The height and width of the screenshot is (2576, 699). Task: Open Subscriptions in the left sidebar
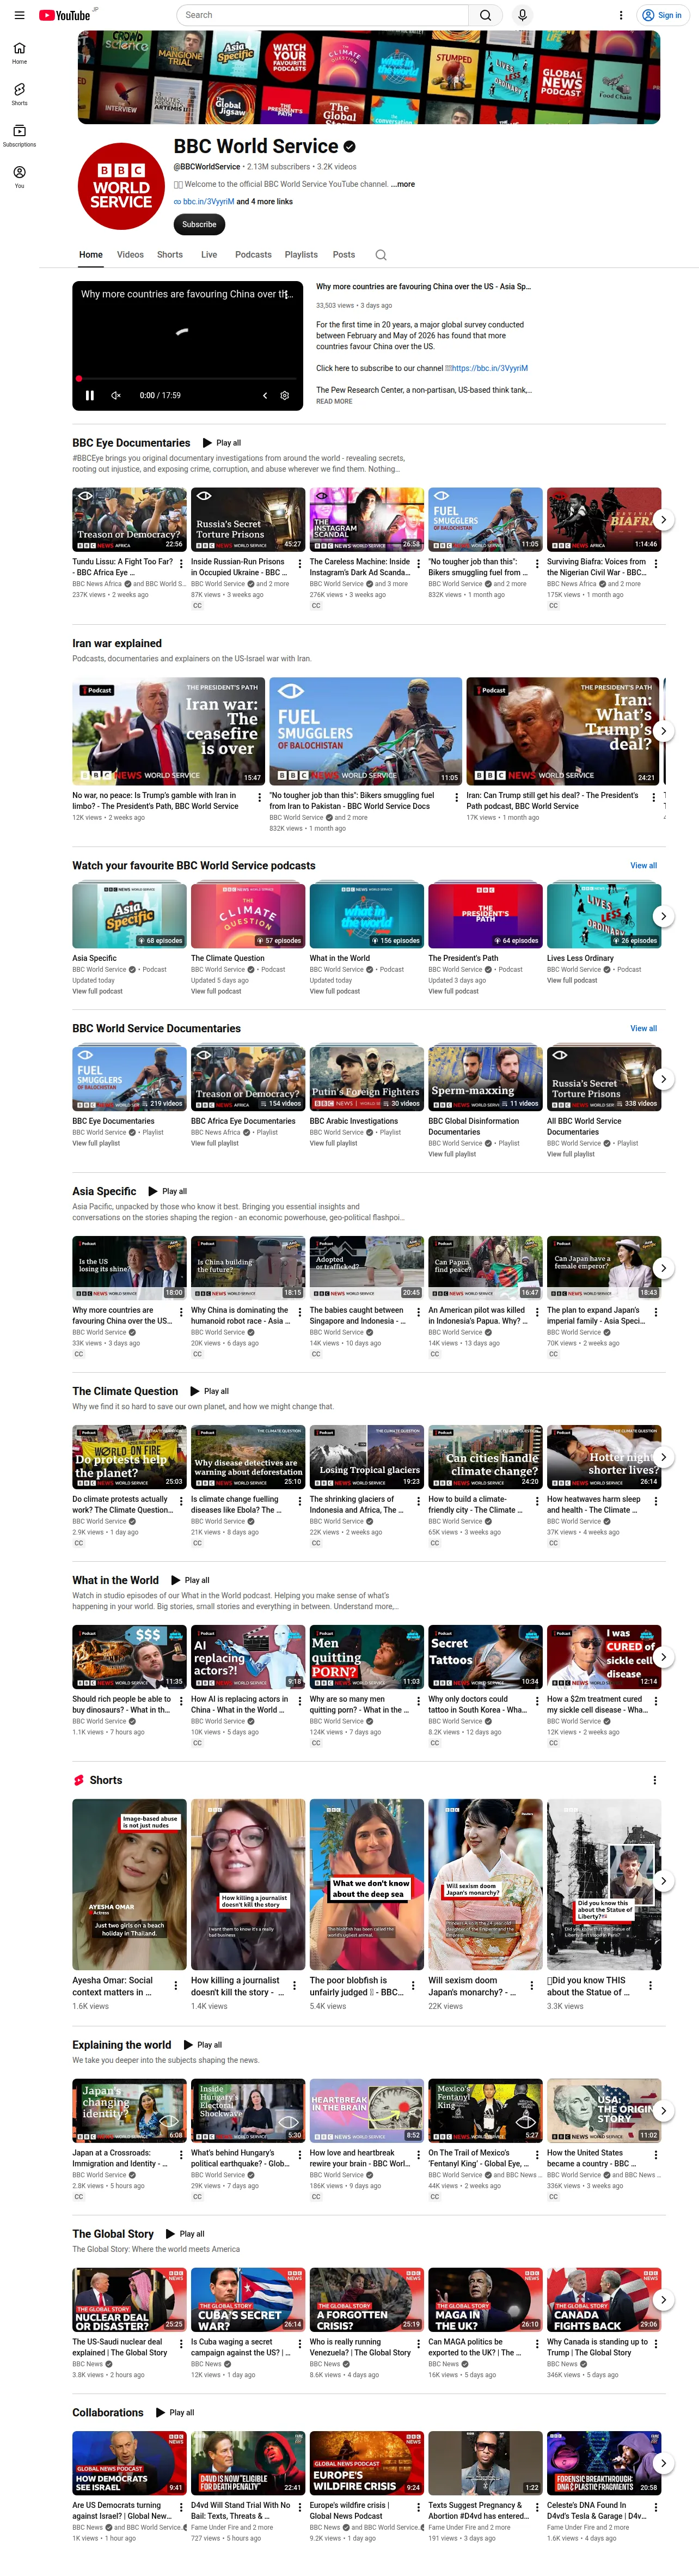click(19, 136)
